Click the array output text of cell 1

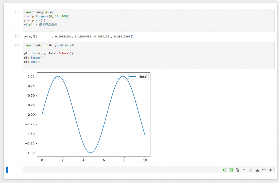coord(79,36)
